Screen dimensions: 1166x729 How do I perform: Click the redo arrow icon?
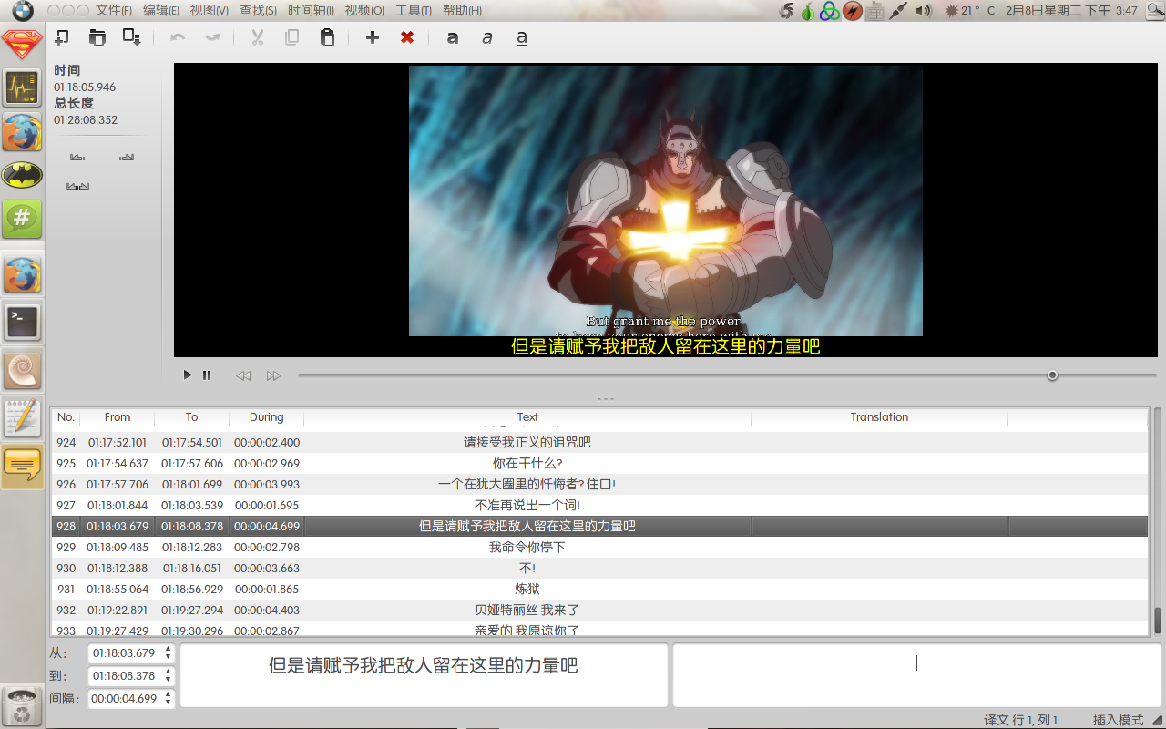point(212,37)
